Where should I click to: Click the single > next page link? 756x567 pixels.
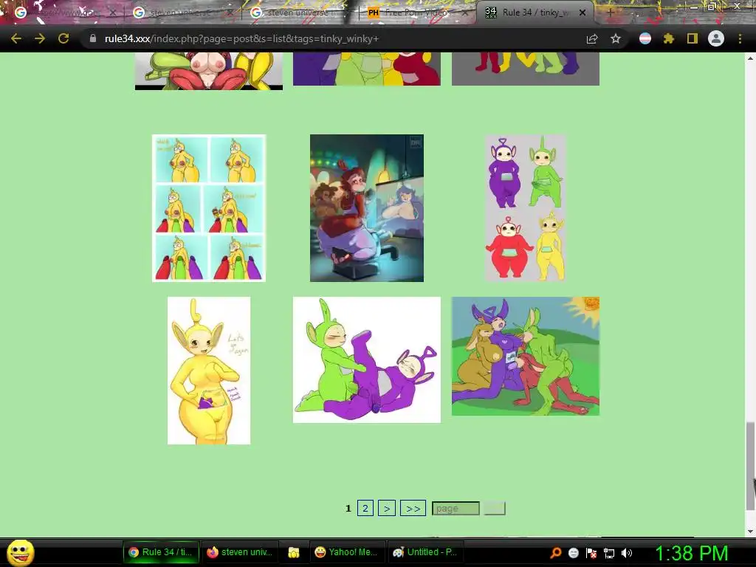tap(387, 508)
